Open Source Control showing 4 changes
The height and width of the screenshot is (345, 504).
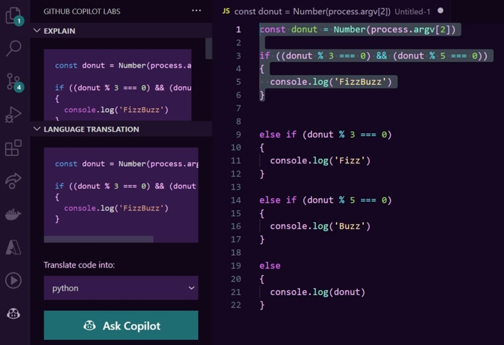pos(13,83)
